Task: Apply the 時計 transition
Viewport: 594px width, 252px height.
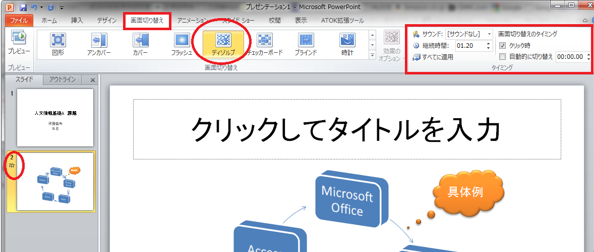Action: coord(347,45)
